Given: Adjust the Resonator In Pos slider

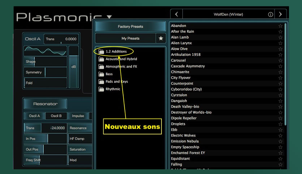Looking at the screenshot, I should (x=45, y=138).
